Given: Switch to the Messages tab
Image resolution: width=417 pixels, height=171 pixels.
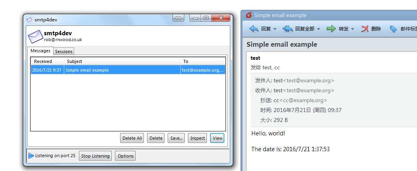Looking at the screenshot, I should 40,51.
